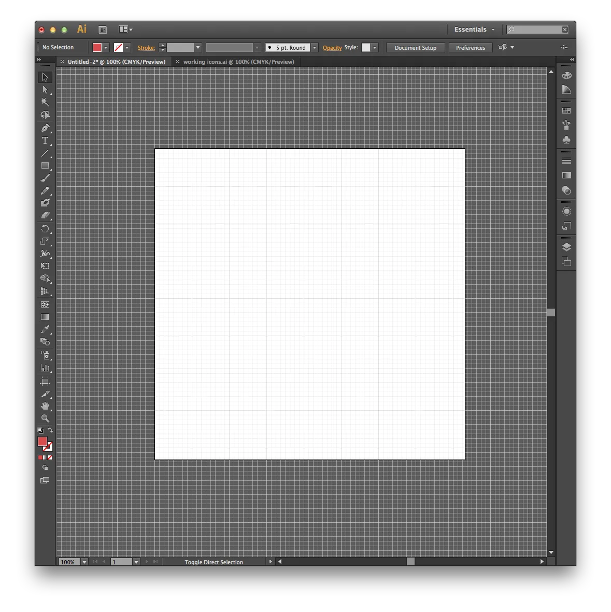Set paint mode to Color

pyautogui.click(x=40, y=457)
